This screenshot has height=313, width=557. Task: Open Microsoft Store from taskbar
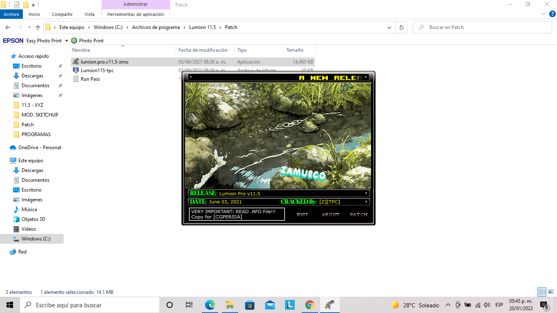(250, 305)
